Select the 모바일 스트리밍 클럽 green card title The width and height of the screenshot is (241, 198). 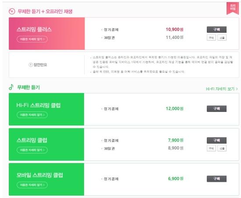[39, 175]
